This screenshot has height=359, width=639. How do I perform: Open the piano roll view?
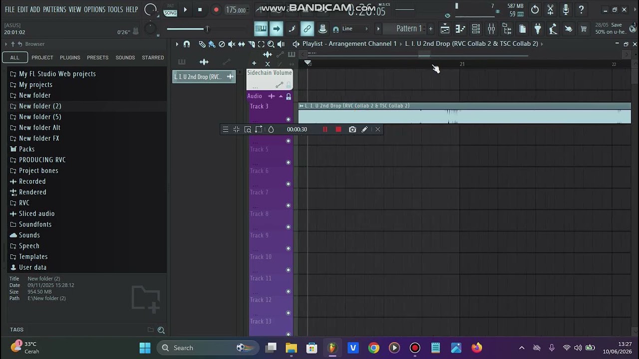point(460,29)
